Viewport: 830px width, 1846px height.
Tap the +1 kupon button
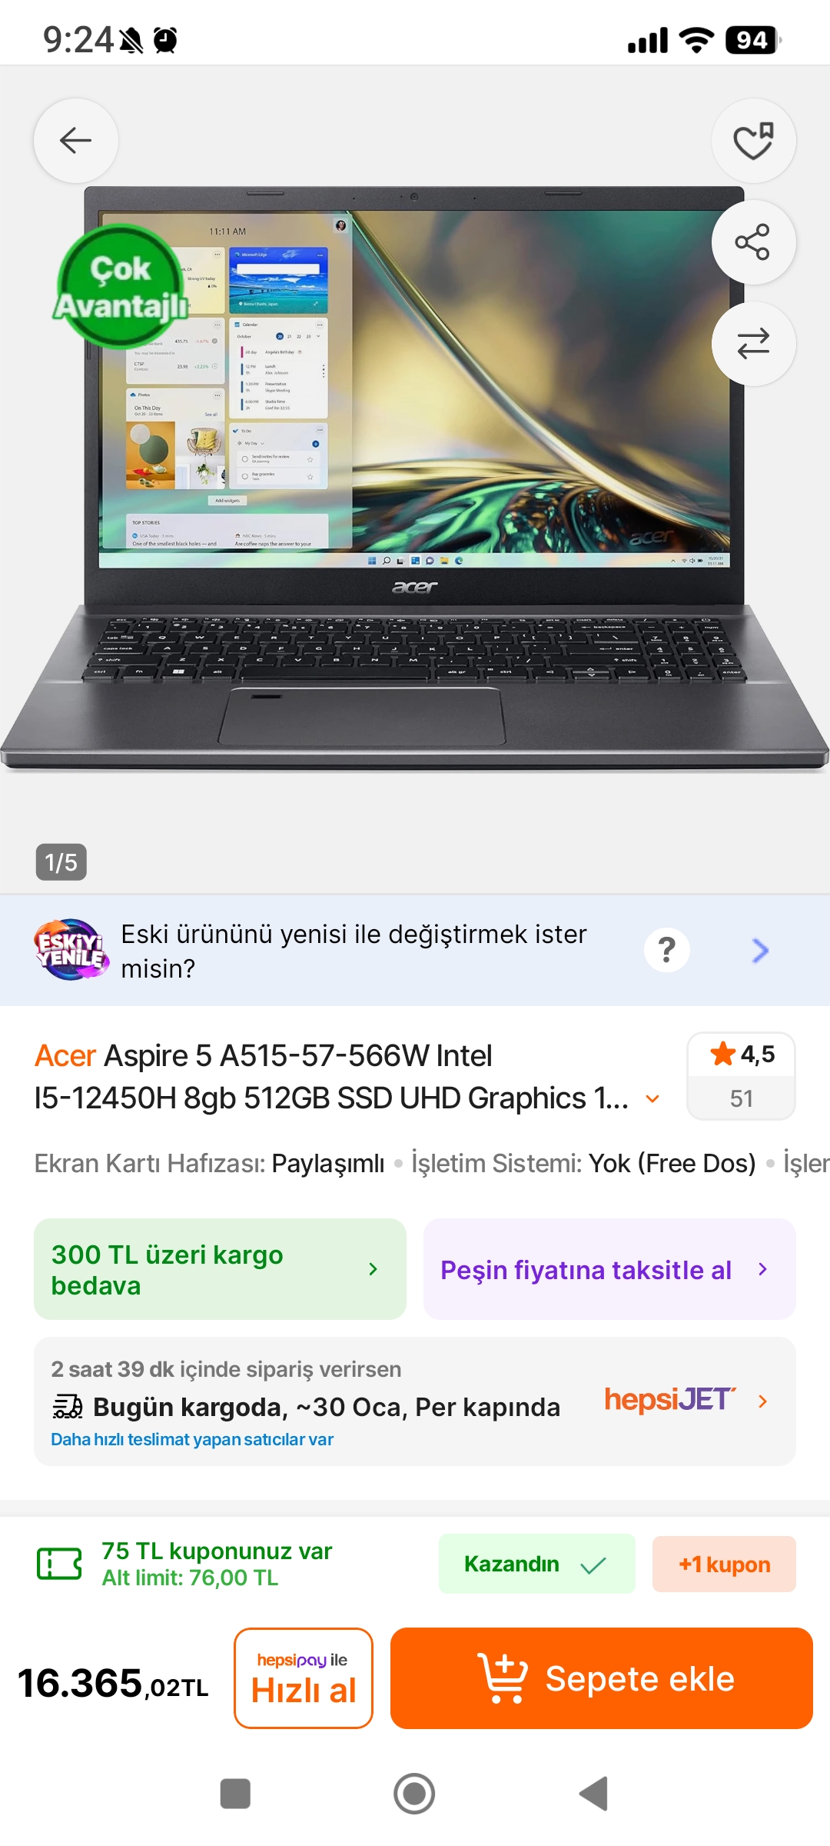[x=724, y=1564]
